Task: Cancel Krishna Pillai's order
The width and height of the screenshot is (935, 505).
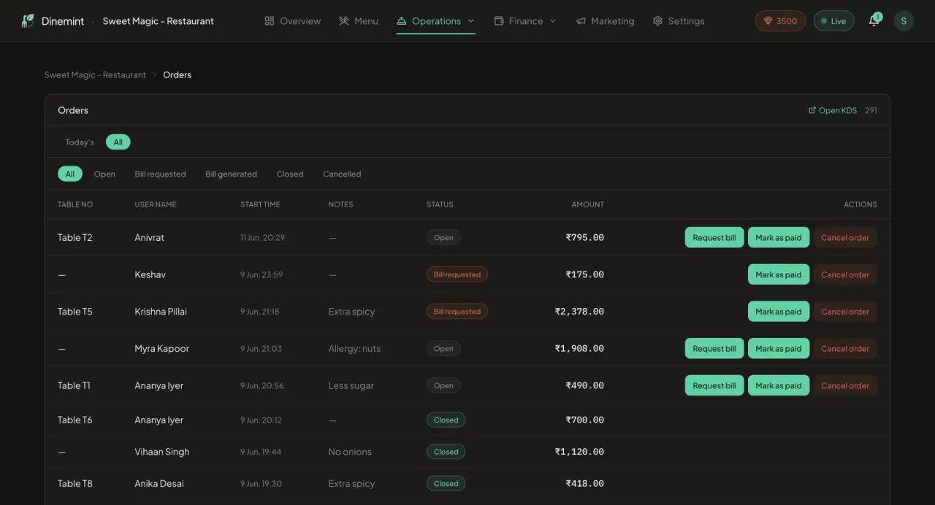Action: [845, 312]
